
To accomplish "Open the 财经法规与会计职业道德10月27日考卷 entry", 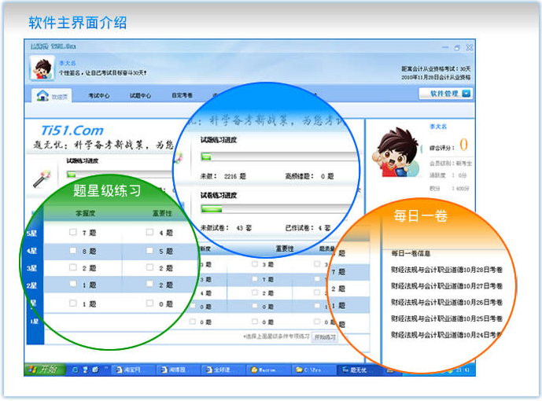I will coord(447,286).
